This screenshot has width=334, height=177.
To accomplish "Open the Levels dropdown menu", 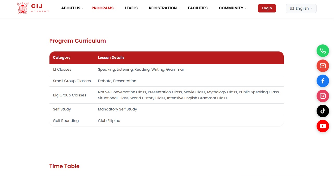I will click(x=133, y=8).
